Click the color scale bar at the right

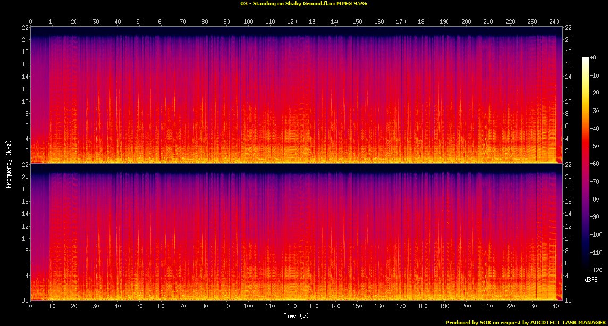[x=586, y=164]
